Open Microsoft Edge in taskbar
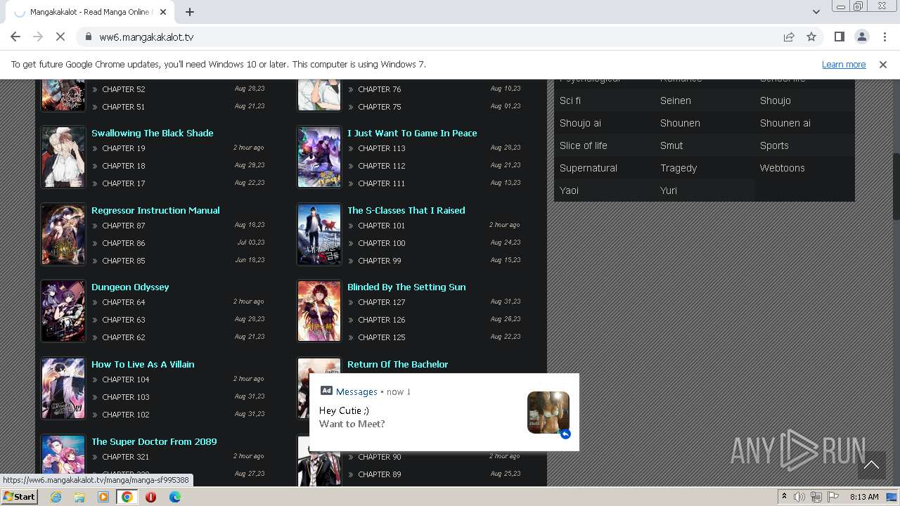 pyautogui.click(x=175, y=497)
